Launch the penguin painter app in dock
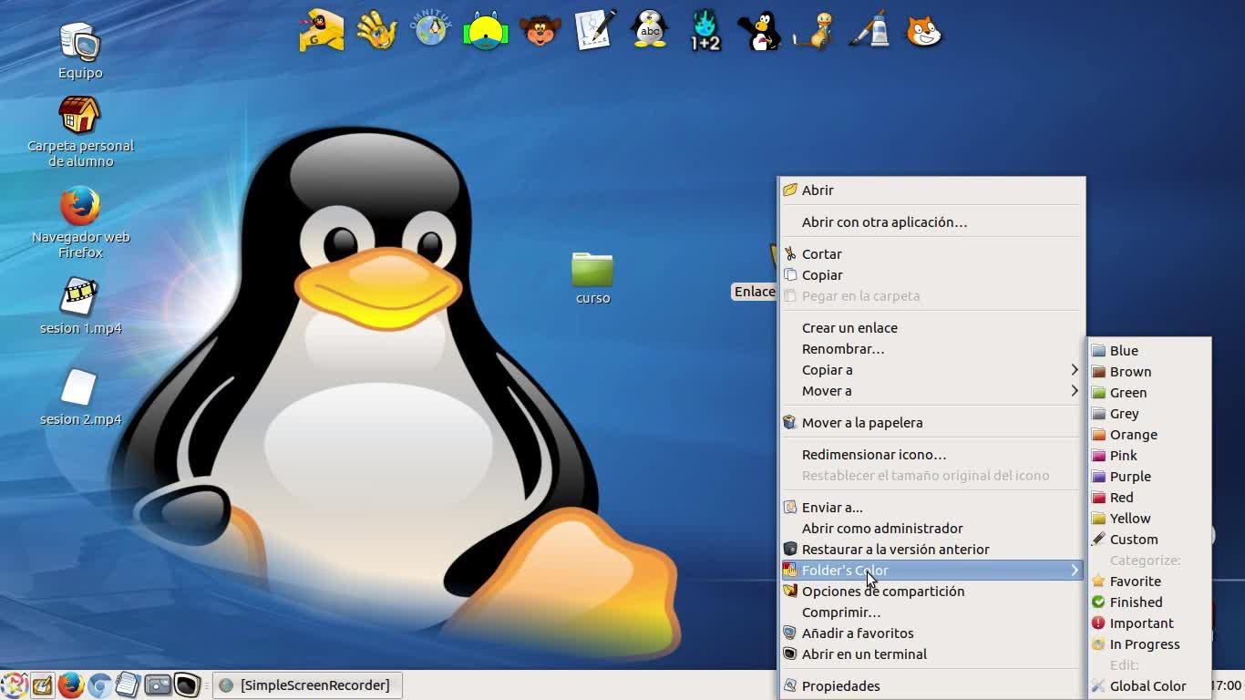Viewport: 1245px width, 700px height. 759,30
